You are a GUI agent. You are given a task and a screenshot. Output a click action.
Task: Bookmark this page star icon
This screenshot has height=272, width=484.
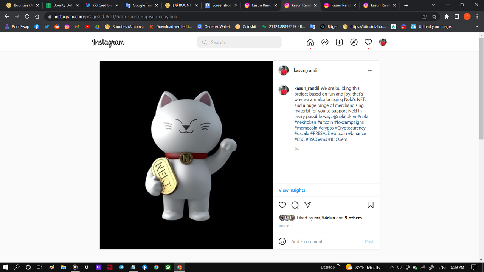tap(434, 17)
